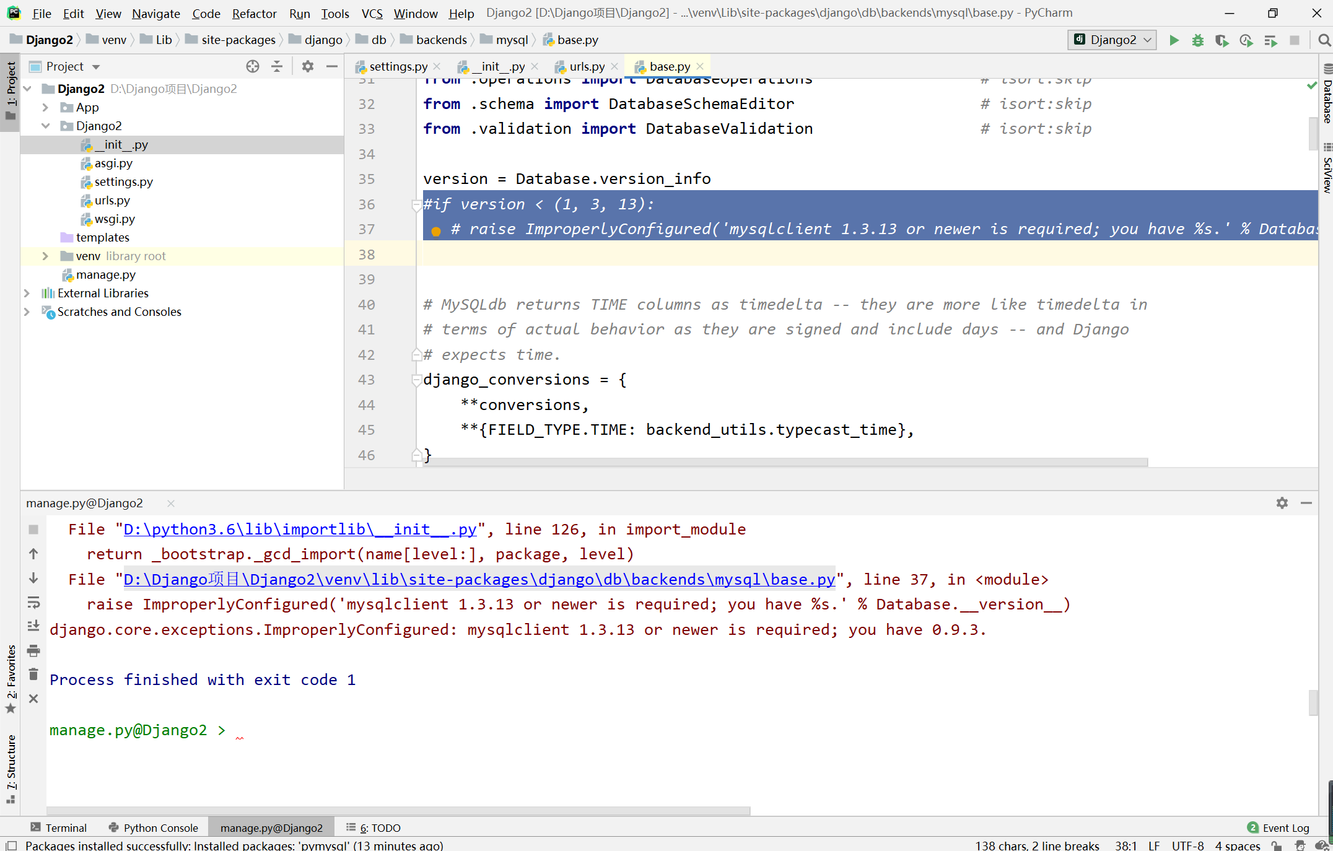
Task: Open the Favorites tool window
Action: pyautogui.click(x=11, y=679)
